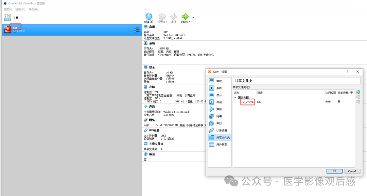The width and height of the screenshot is (367, 196).
Task: Create a new virtual machine (新建 icon)
Action: click(x=149, y=17)
